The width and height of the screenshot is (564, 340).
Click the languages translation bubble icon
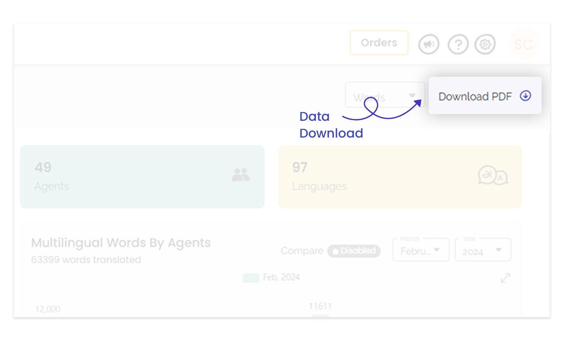(493, 175)
